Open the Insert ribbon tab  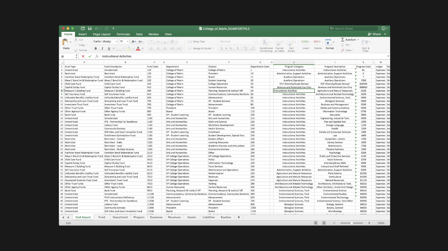coord(83,34)
